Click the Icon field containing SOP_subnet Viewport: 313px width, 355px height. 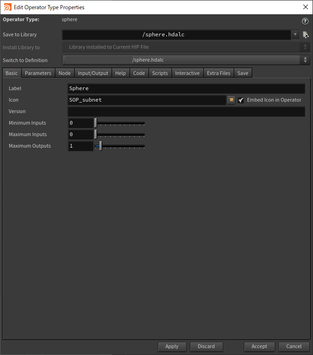(147, 100)
